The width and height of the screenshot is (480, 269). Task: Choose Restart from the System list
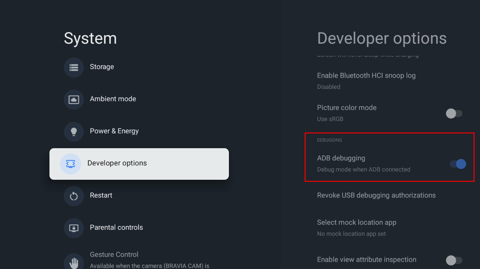pyautogui.click(x=139, y=196)
